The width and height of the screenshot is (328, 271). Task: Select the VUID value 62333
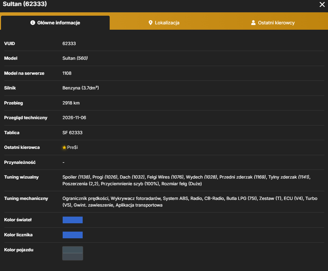click(x=69, y=43)
